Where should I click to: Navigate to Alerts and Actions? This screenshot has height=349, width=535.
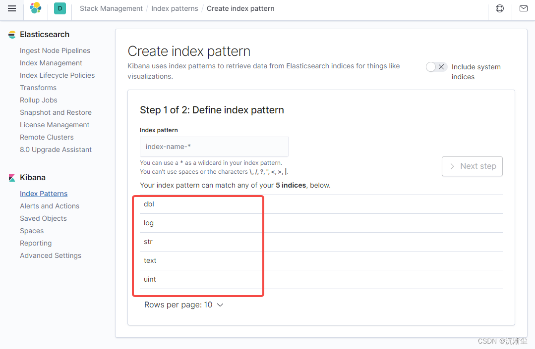49,206
